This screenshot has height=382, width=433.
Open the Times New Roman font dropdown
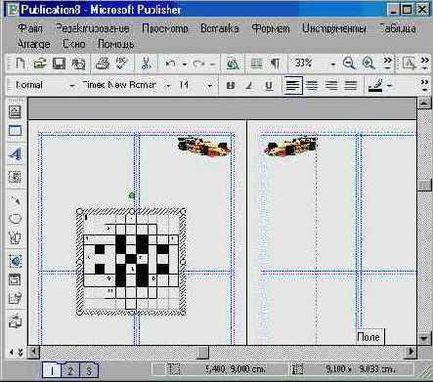pyautogui.click(x=168, y=86)
